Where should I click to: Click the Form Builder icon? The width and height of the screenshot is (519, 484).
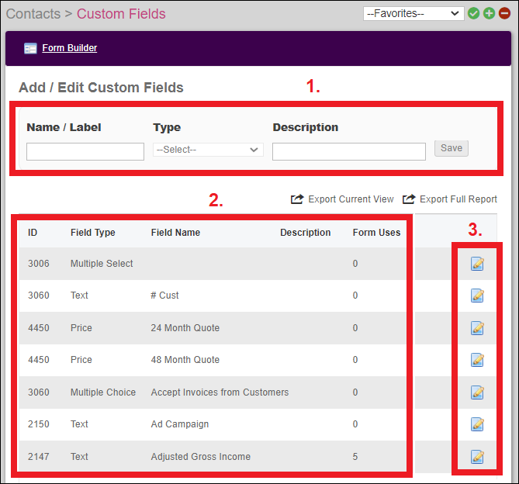pyautogui.click(x=30, y=48)
